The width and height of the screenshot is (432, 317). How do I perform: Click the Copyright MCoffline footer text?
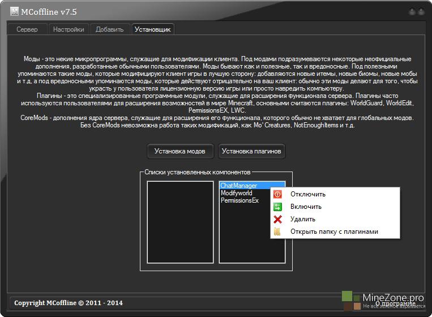pos(68,303)
